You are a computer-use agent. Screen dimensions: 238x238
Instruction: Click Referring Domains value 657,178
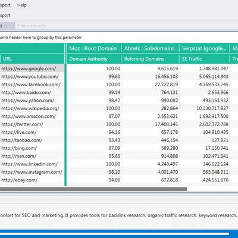(x=170, y=132)
